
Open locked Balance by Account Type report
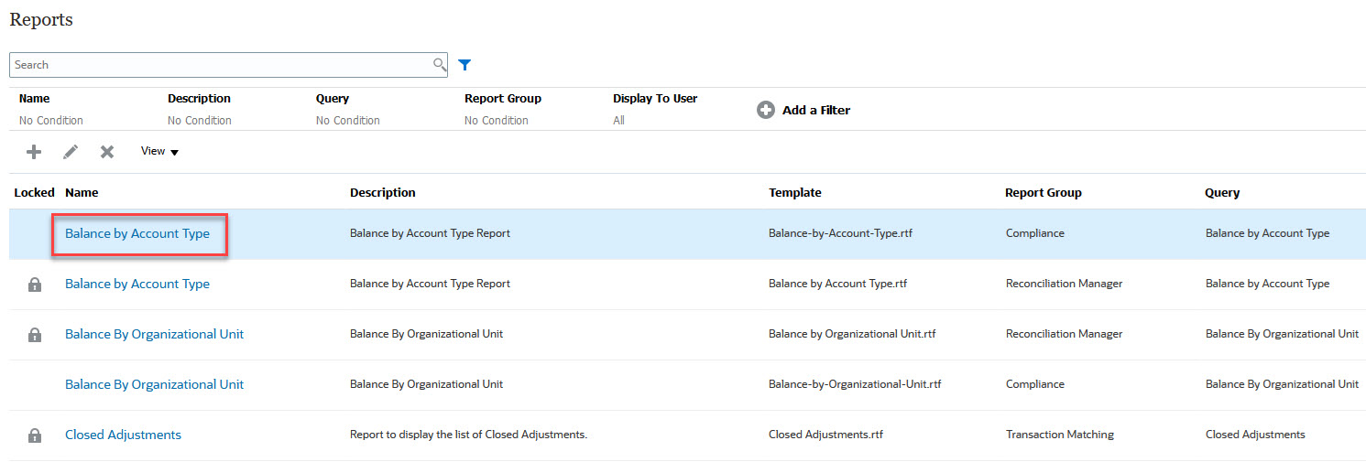137,284
